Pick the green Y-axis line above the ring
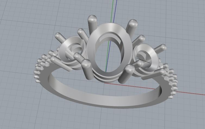This screenshot has width=205, height=129. point(112,11)
